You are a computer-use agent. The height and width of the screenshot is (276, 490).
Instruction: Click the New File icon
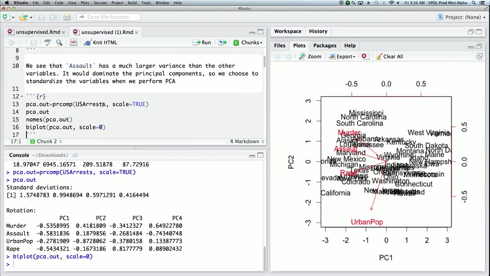click(x=5, y=17)
